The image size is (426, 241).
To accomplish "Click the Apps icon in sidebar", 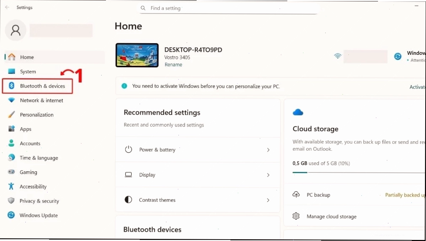I will pos(11,129).
